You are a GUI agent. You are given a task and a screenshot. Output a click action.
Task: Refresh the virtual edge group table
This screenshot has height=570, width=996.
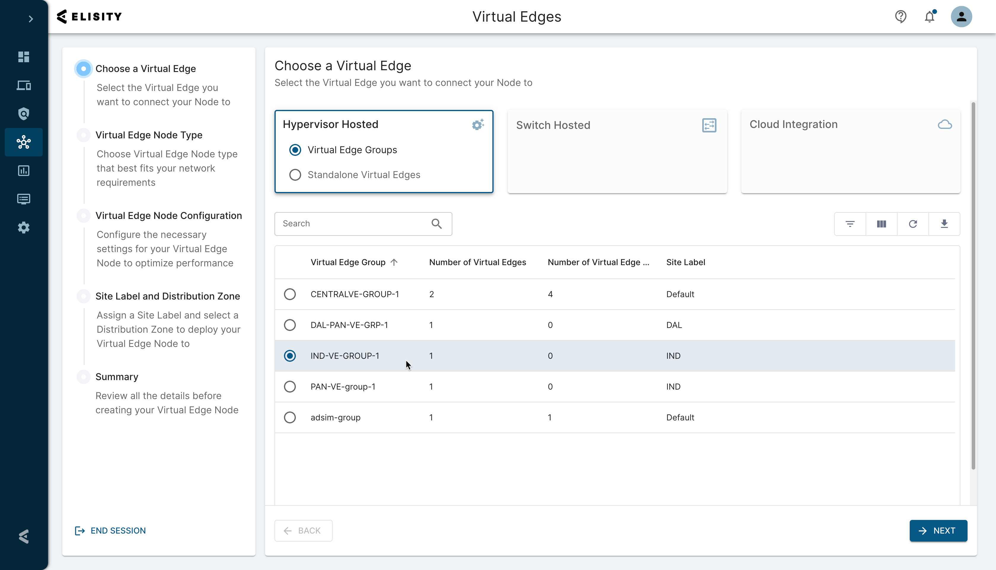click(913, 224)
